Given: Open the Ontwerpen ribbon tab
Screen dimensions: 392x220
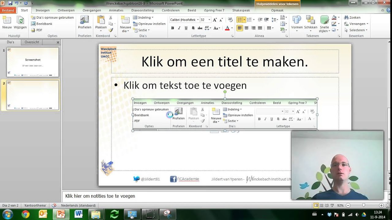Looking at the screenshot, I should pyautogui.click(x=66, y=10).
